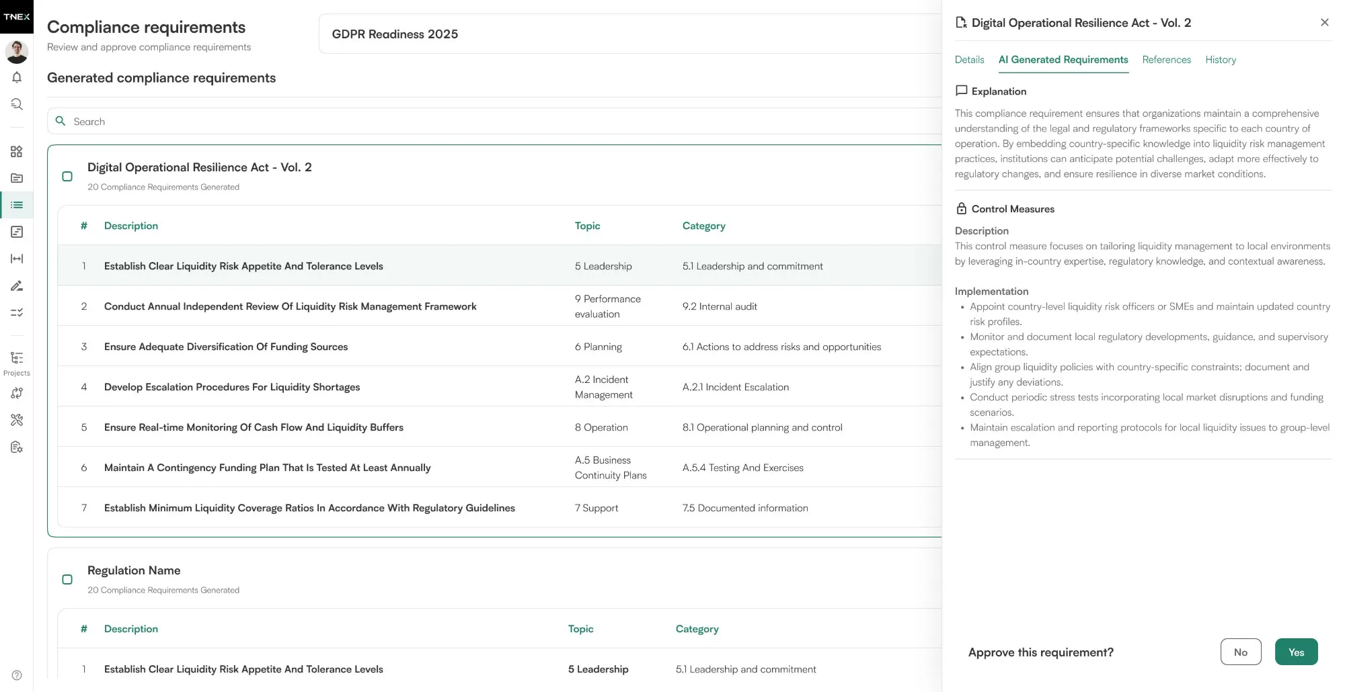This screenshot has height=692, width=1345.
Task: Open the crossed tools icon
Action: click(17, 420)
